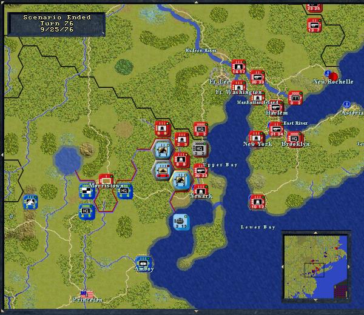Select the red HQ 3-2 unit
The height and width of the screenshot is (315, 364).
click(x=201, y=129)
